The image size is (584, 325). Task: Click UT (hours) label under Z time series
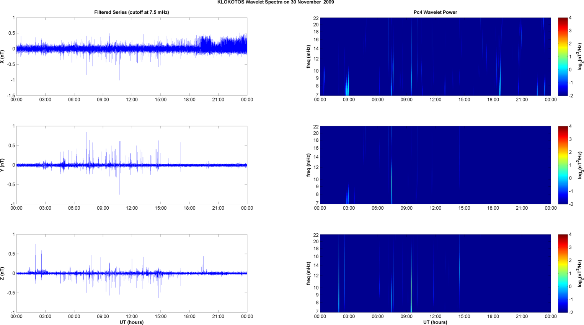[x=131, y=322]
